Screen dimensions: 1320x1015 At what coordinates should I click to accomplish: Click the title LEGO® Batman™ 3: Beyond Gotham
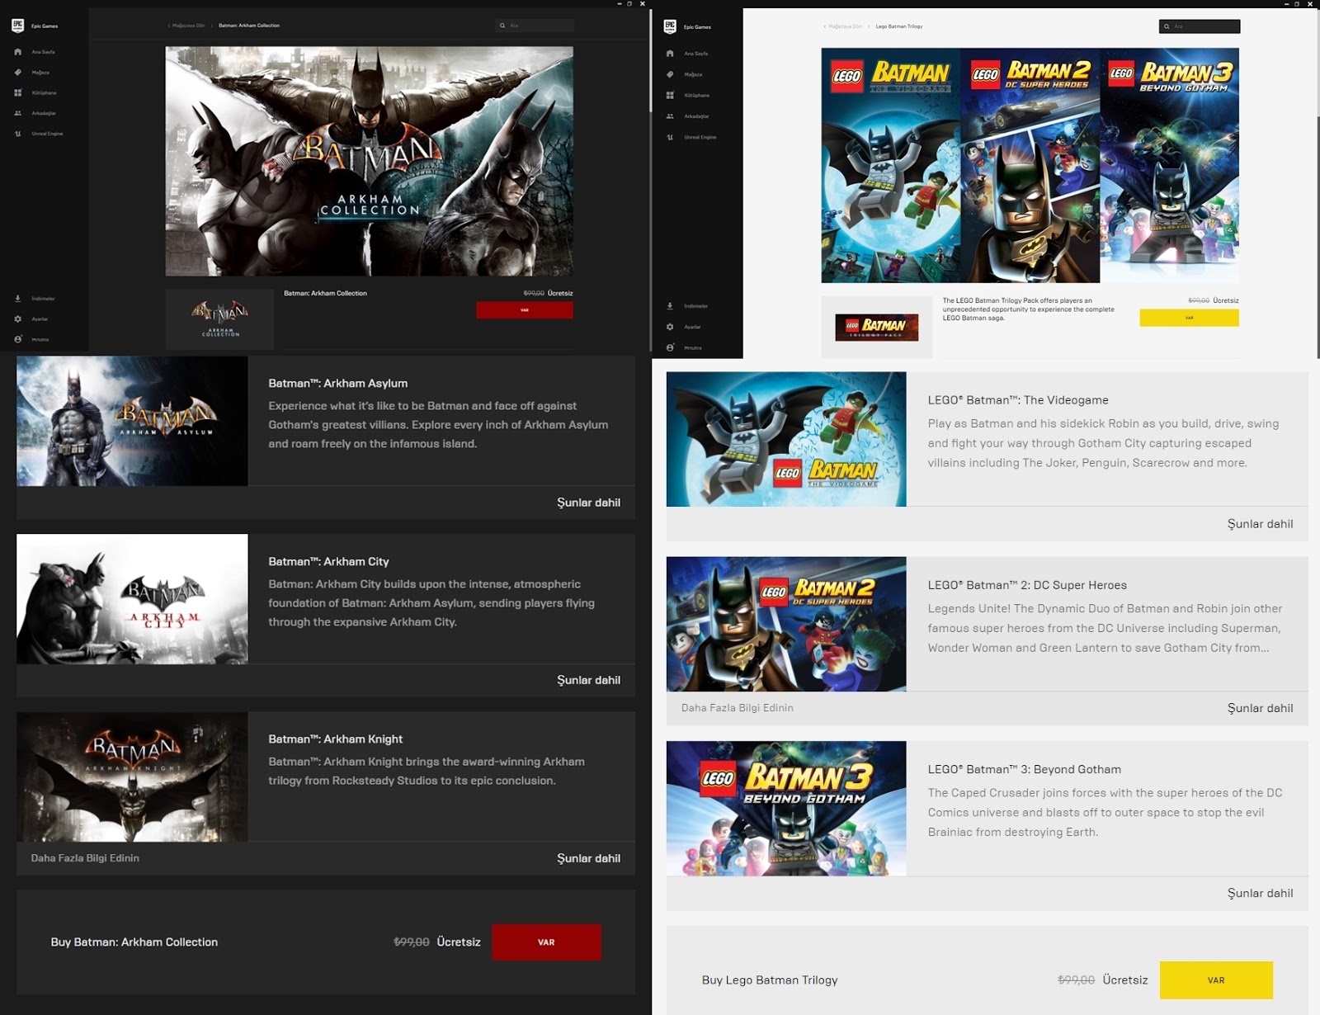[x=1025, y=770]
